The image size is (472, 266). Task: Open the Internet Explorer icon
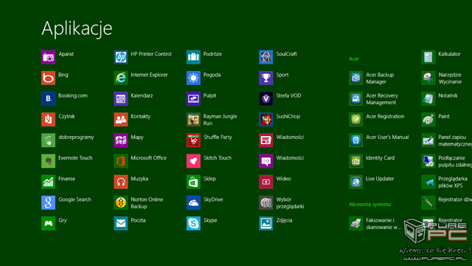pyautogui.click(x=121, y=78)
